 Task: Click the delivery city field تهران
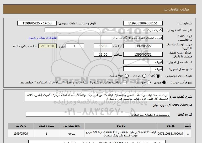coord(143,69)
